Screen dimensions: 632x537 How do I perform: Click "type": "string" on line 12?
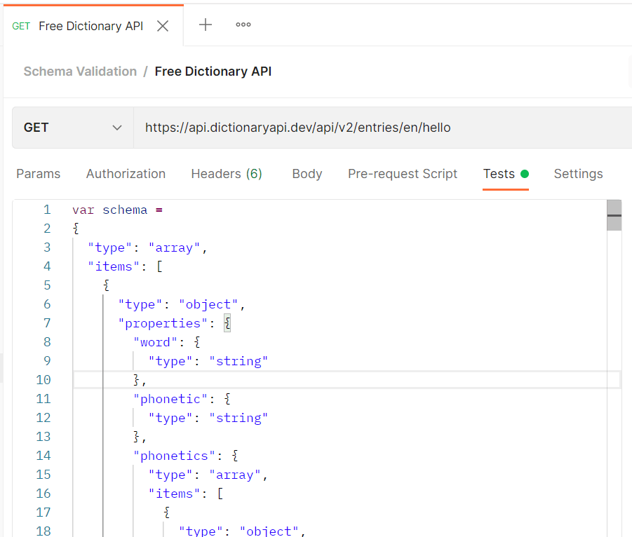pyautogui.click(x=208, y=418)
